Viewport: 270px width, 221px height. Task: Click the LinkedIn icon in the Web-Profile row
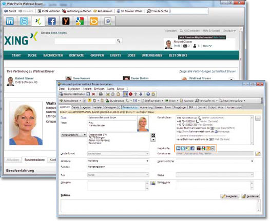tap(178, 148)
